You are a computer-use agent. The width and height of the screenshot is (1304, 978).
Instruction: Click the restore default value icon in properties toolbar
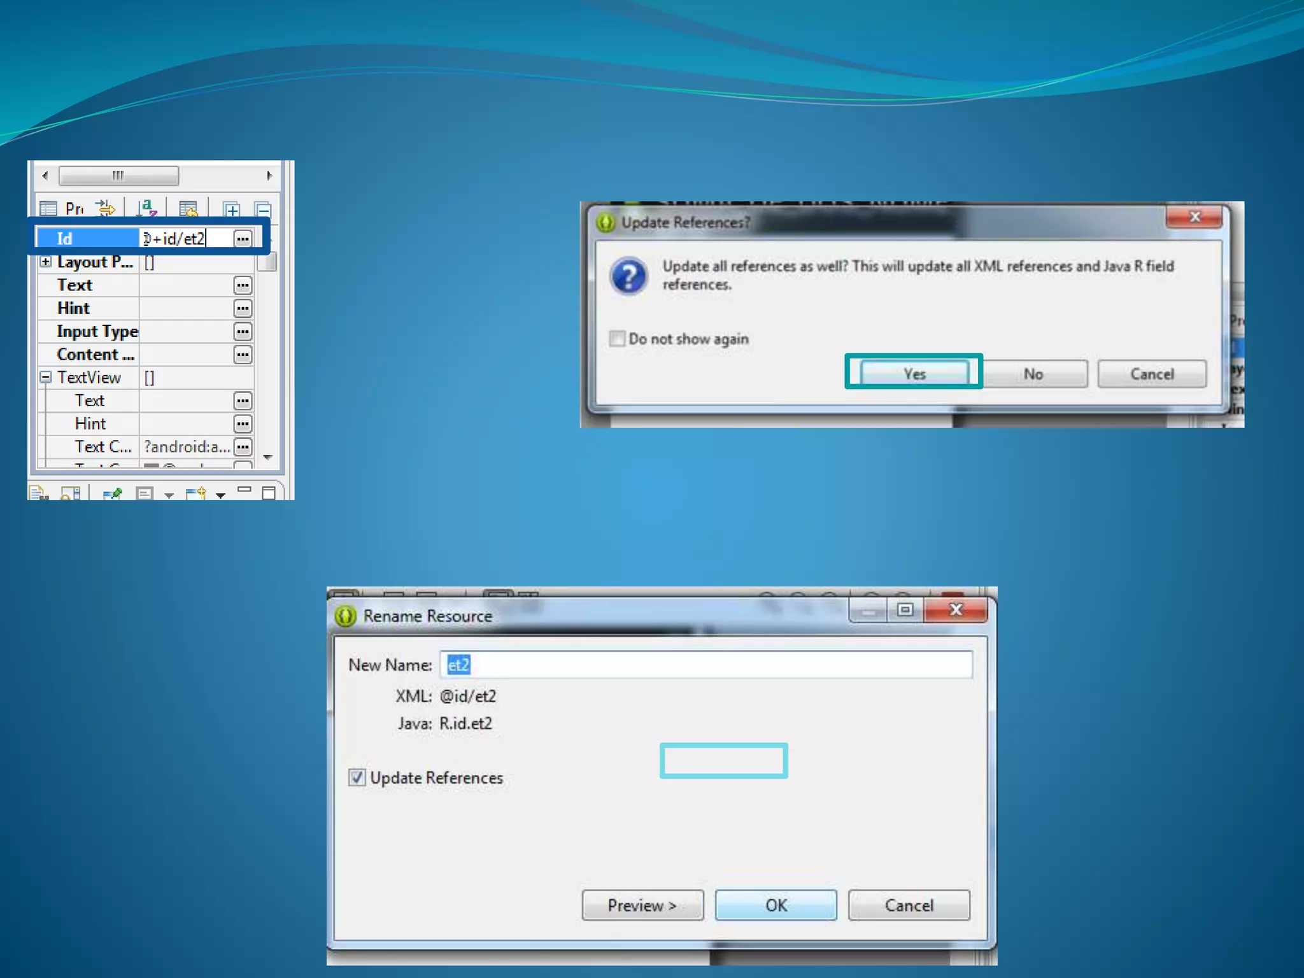(x=188, y=208)
